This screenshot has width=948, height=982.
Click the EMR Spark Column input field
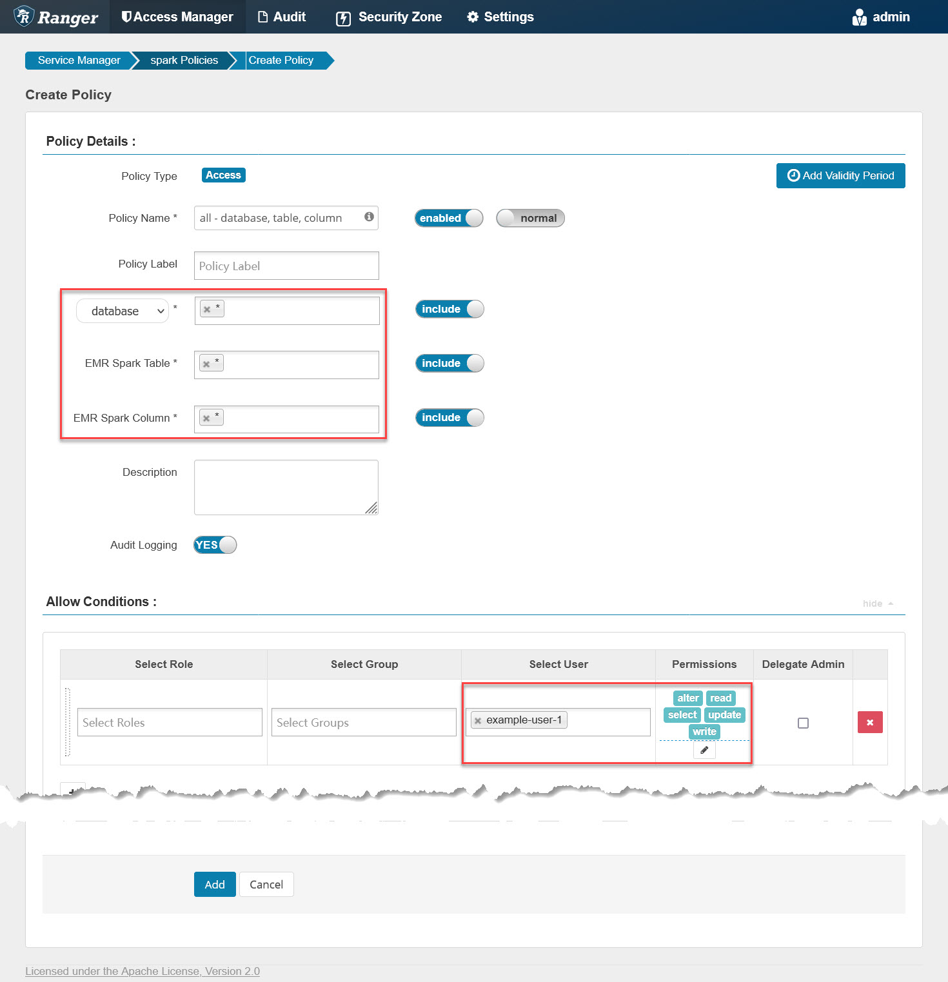(286, 419)
